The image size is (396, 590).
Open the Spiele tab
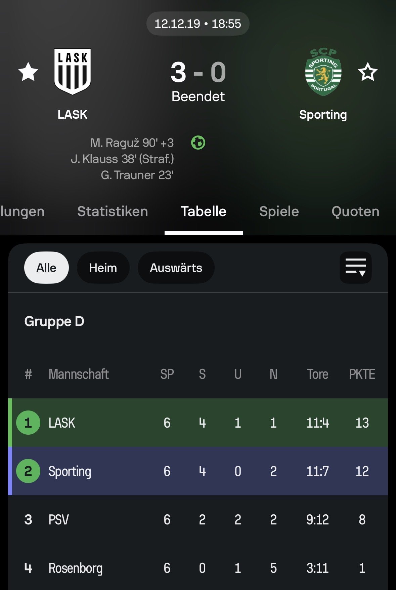(x=279, y=211)
